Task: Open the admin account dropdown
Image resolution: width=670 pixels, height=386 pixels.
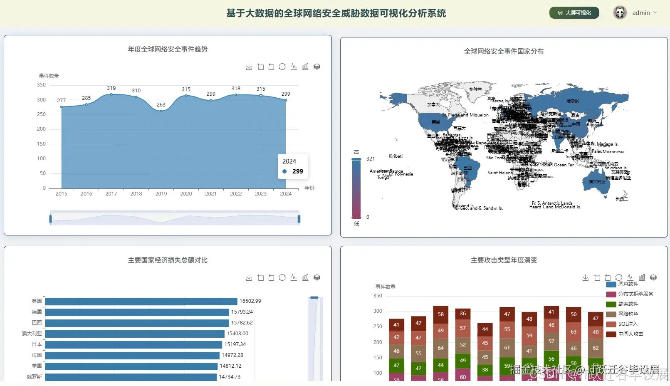Action: pos(645,13)
